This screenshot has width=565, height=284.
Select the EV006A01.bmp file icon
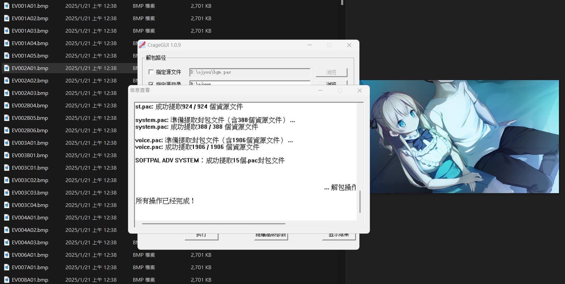6,255
